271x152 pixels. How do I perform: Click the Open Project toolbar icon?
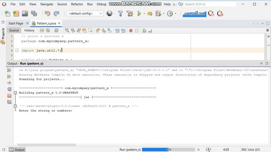pyautogui.click(x=25, y=14)
